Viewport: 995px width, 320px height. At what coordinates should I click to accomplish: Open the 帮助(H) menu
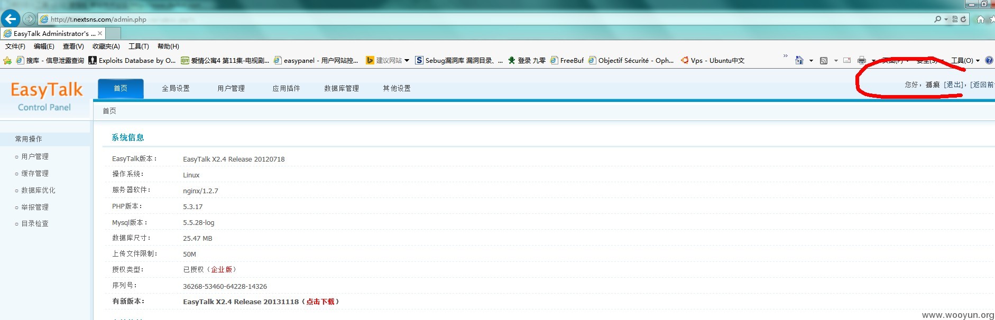168,46
